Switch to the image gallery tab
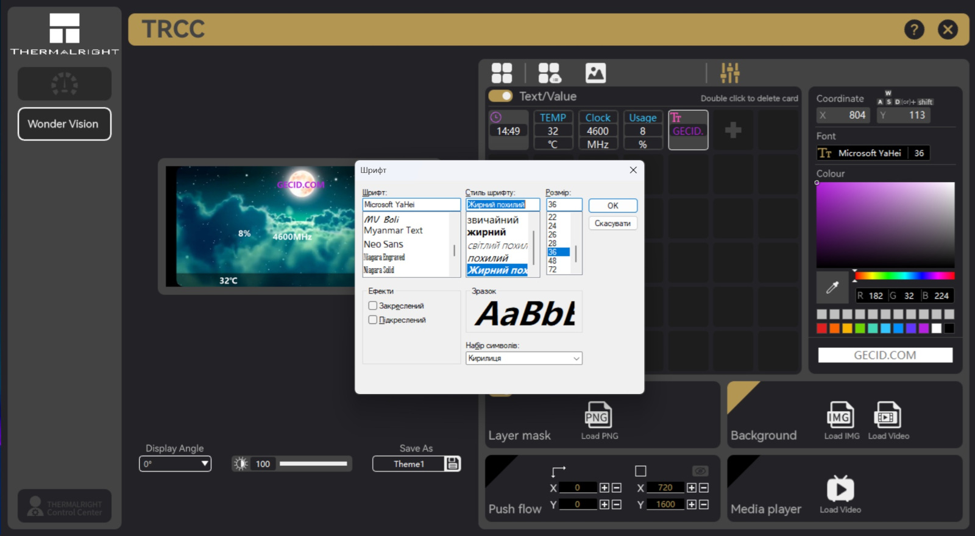975x536 pixels. coord(595,73)
